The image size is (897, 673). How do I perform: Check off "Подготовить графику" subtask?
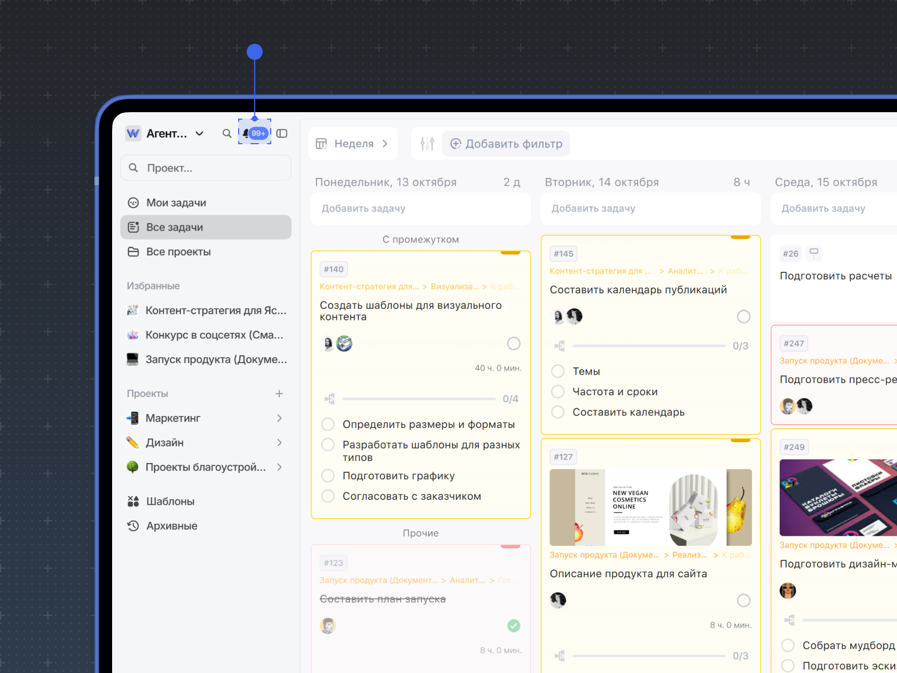328,476
